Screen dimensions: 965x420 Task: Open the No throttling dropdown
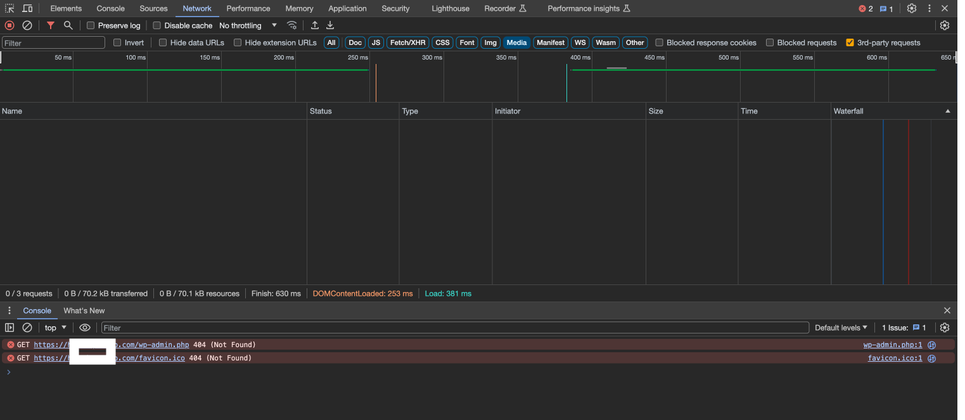pos(248,25)
